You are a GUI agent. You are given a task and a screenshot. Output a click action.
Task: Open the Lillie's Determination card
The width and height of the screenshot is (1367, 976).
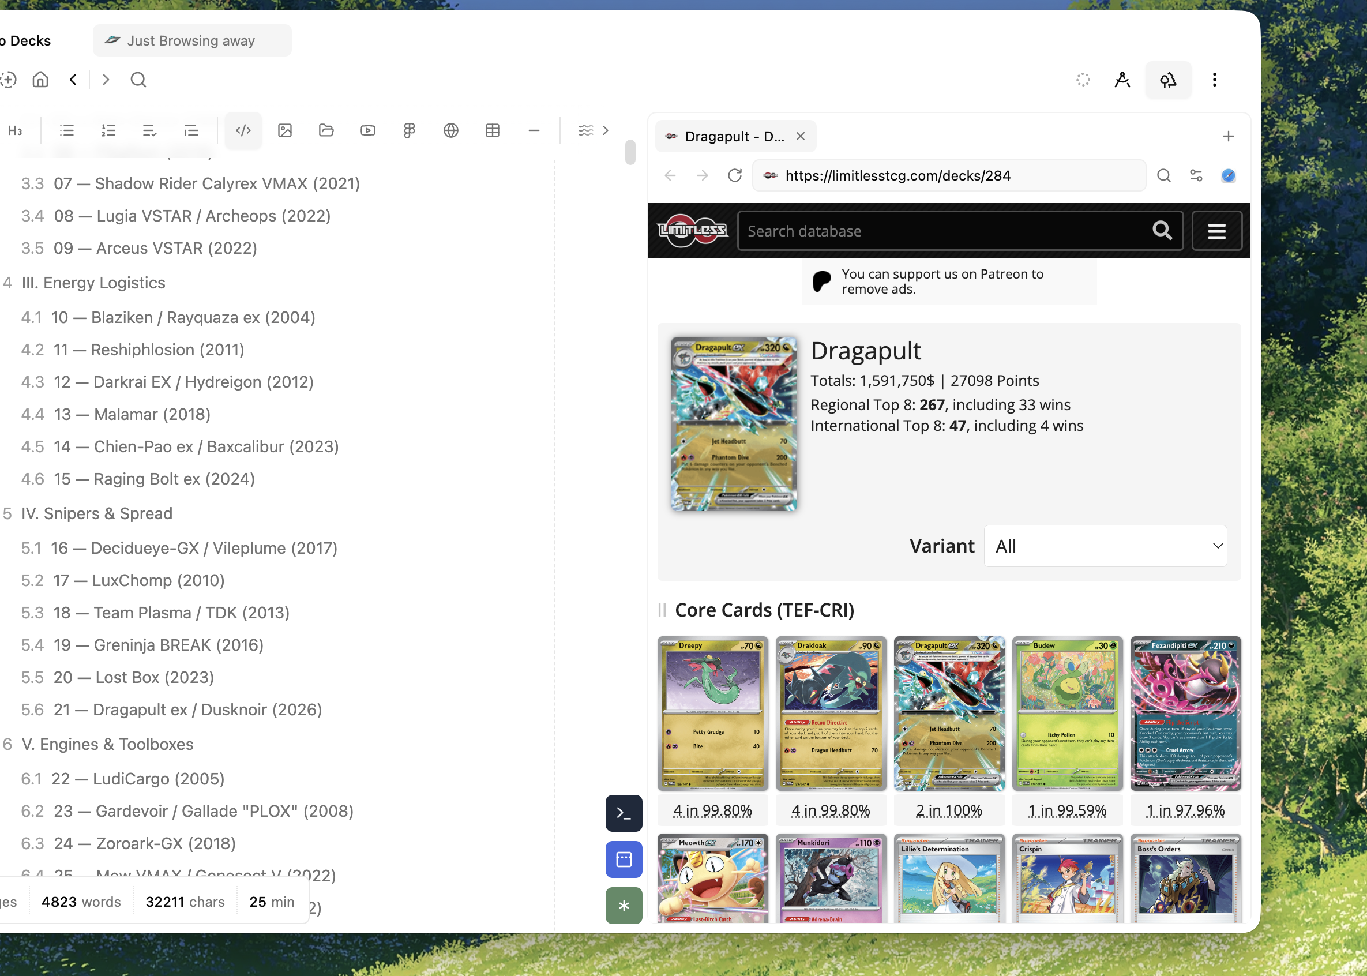[x=949, y=879]
